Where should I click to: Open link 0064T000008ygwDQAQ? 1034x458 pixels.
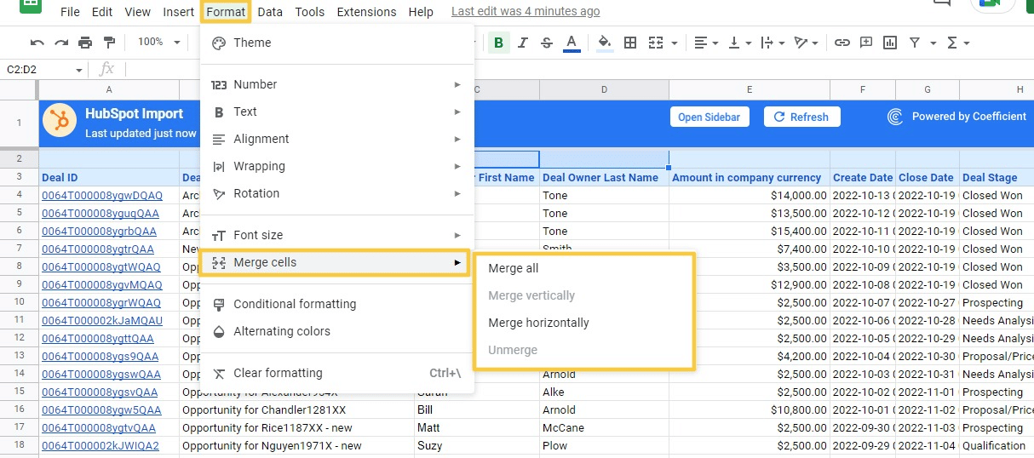pos(102,196)
